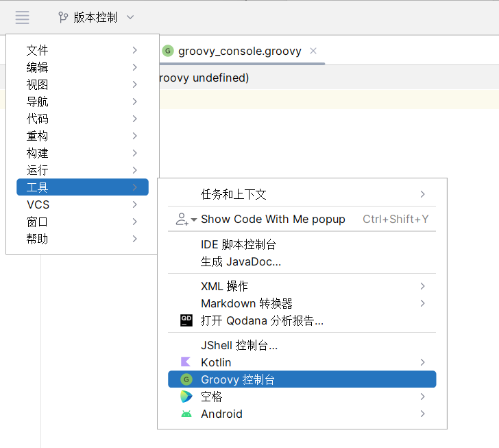
Task: Choose 生成 JavaDoc... from tools menu
Action: coord(241,261)
